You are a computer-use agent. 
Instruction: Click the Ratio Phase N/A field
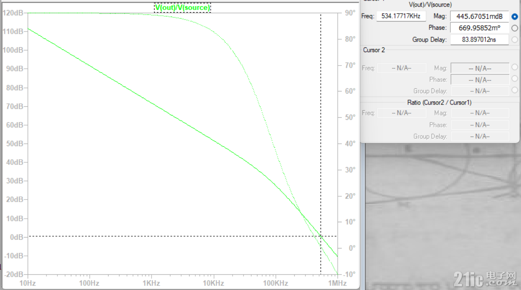(x=480, y=125)
